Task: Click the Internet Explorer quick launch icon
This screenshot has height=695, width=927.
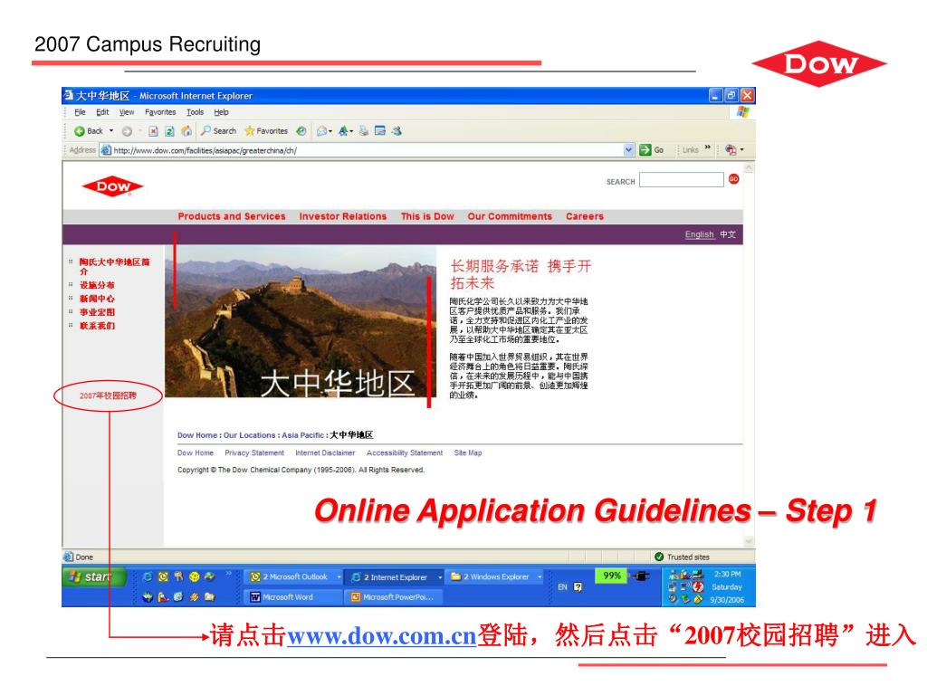Action: point(148,576)
